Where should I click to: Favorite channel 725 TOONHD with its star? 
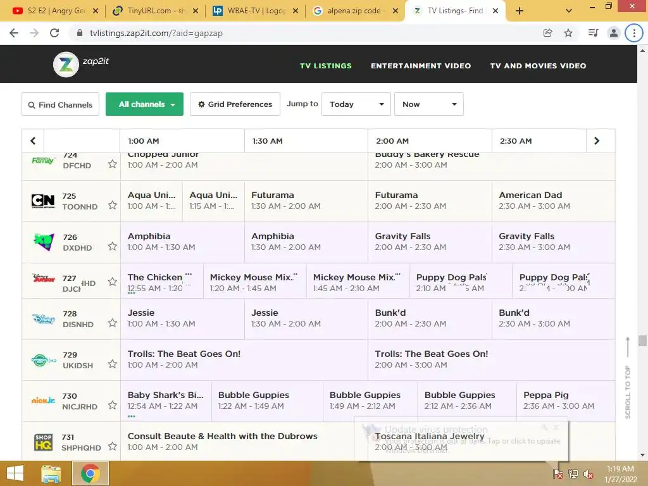[113, 205]
